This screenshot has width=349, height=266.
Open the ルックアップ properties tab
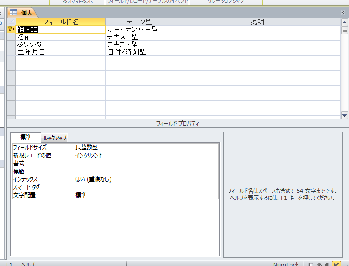tap(55, 138)
